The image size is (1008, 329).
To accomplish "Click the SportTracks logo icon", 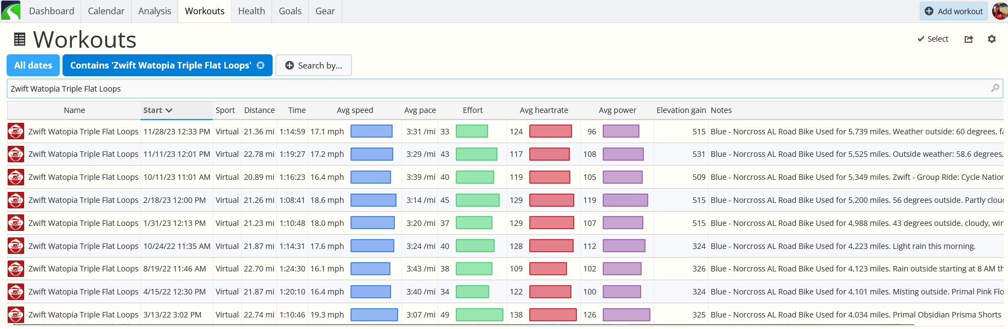I will [10, 10].
